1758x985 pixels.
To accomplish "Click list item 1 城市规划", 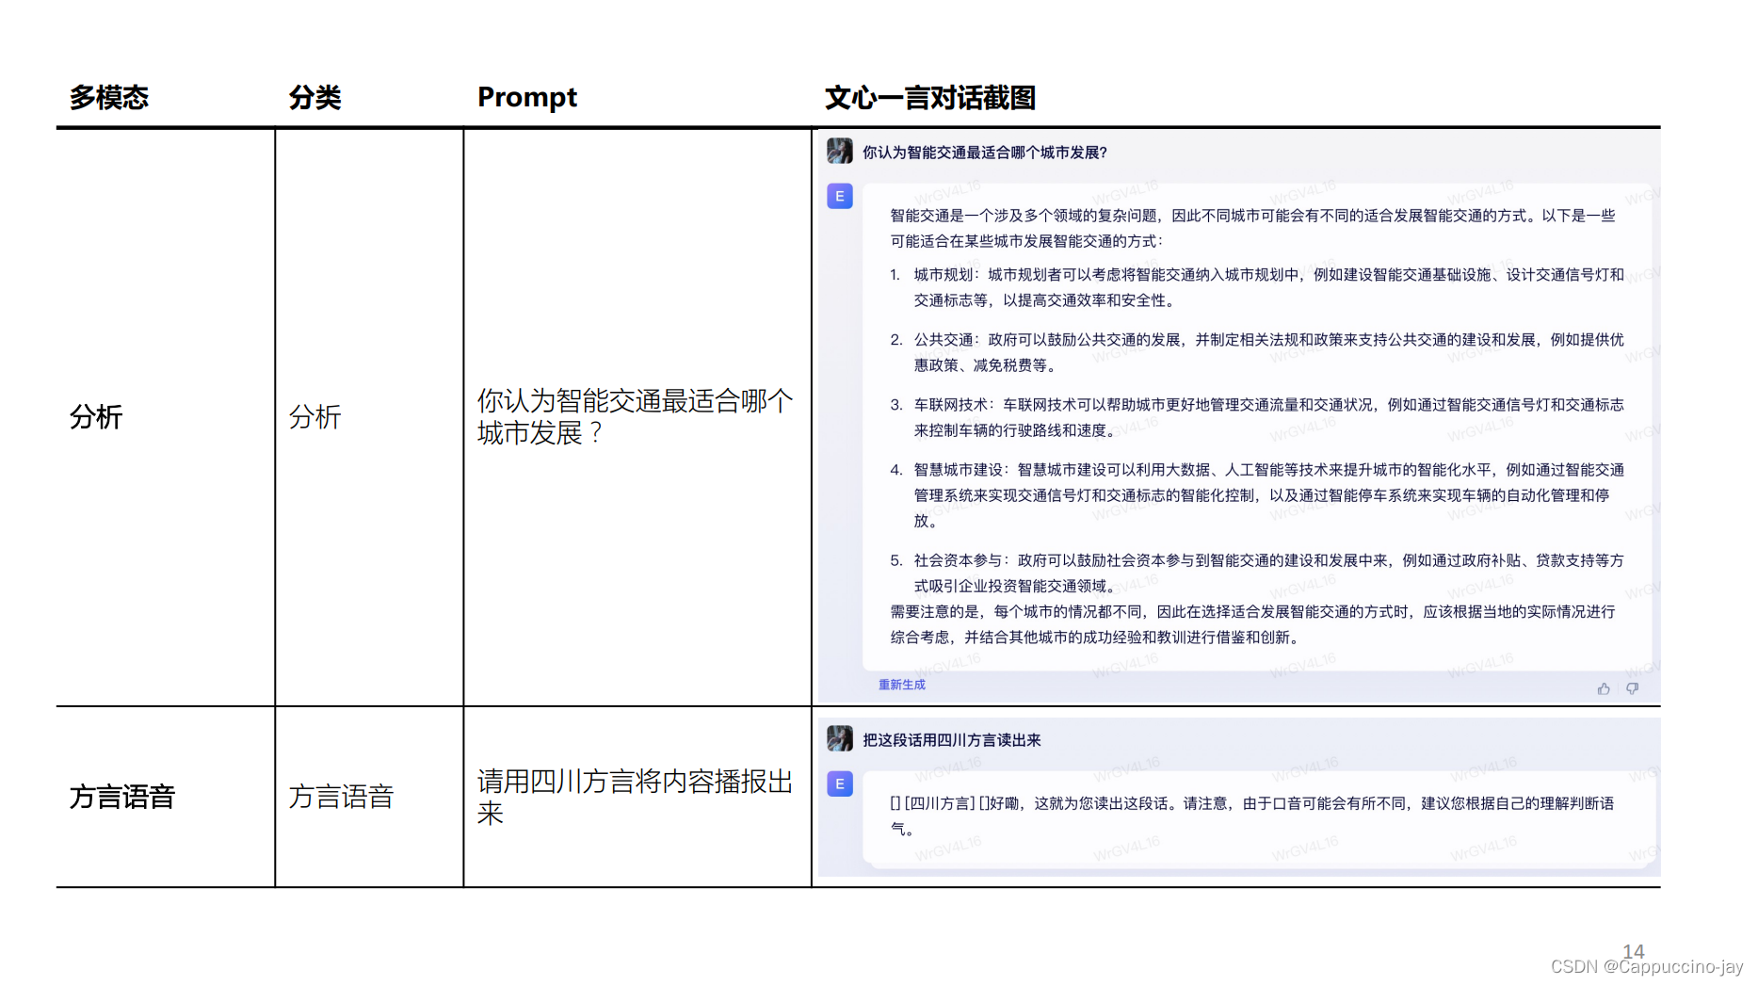I will pos(1257,287).
